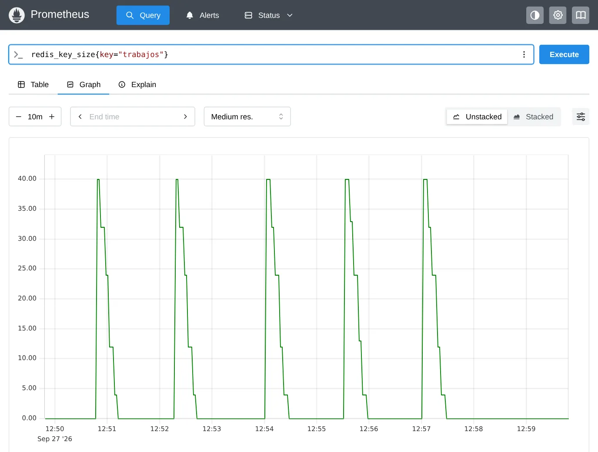
Task: Switch the graph to Unstacked mode
Action: click(477, 117)
